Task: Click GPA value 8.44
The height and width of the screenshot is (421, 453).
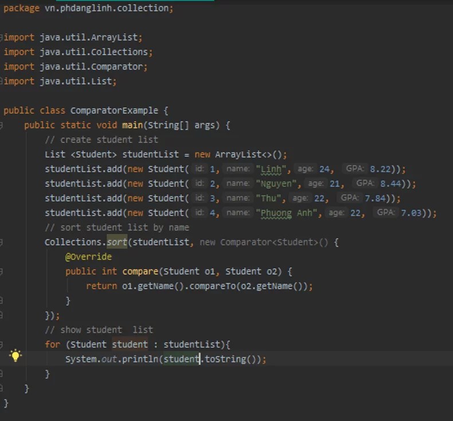Action: point(390,184)
